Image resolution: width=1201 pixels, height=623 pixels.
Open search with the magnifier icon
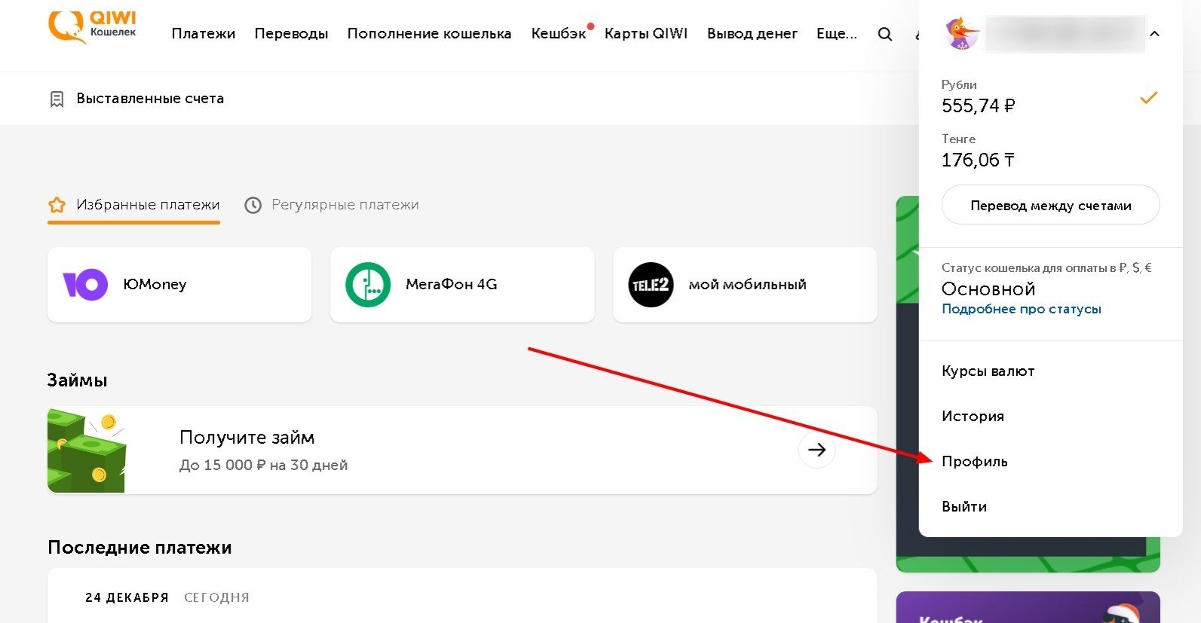(x=885, y=34)
